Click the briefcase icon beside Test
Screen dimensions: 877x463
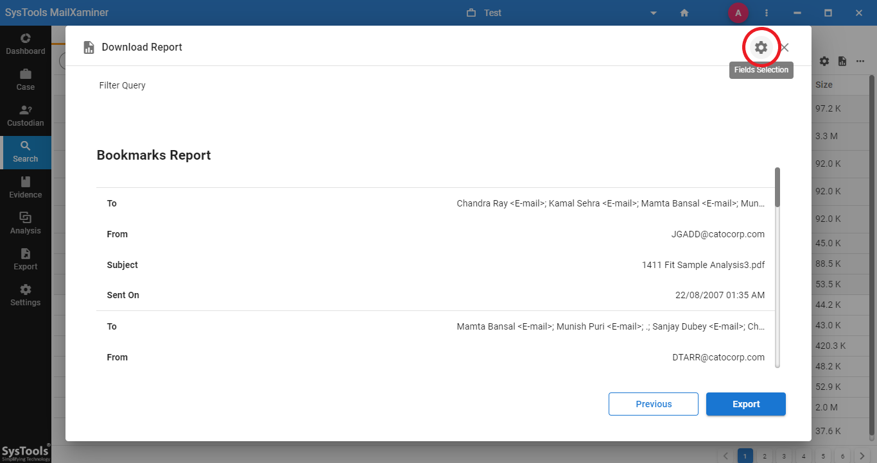pyautogui.click(x=471, y=13)
